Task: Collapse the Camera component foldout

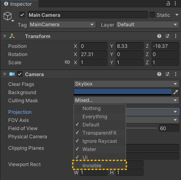Action: (x=5, y=74)
